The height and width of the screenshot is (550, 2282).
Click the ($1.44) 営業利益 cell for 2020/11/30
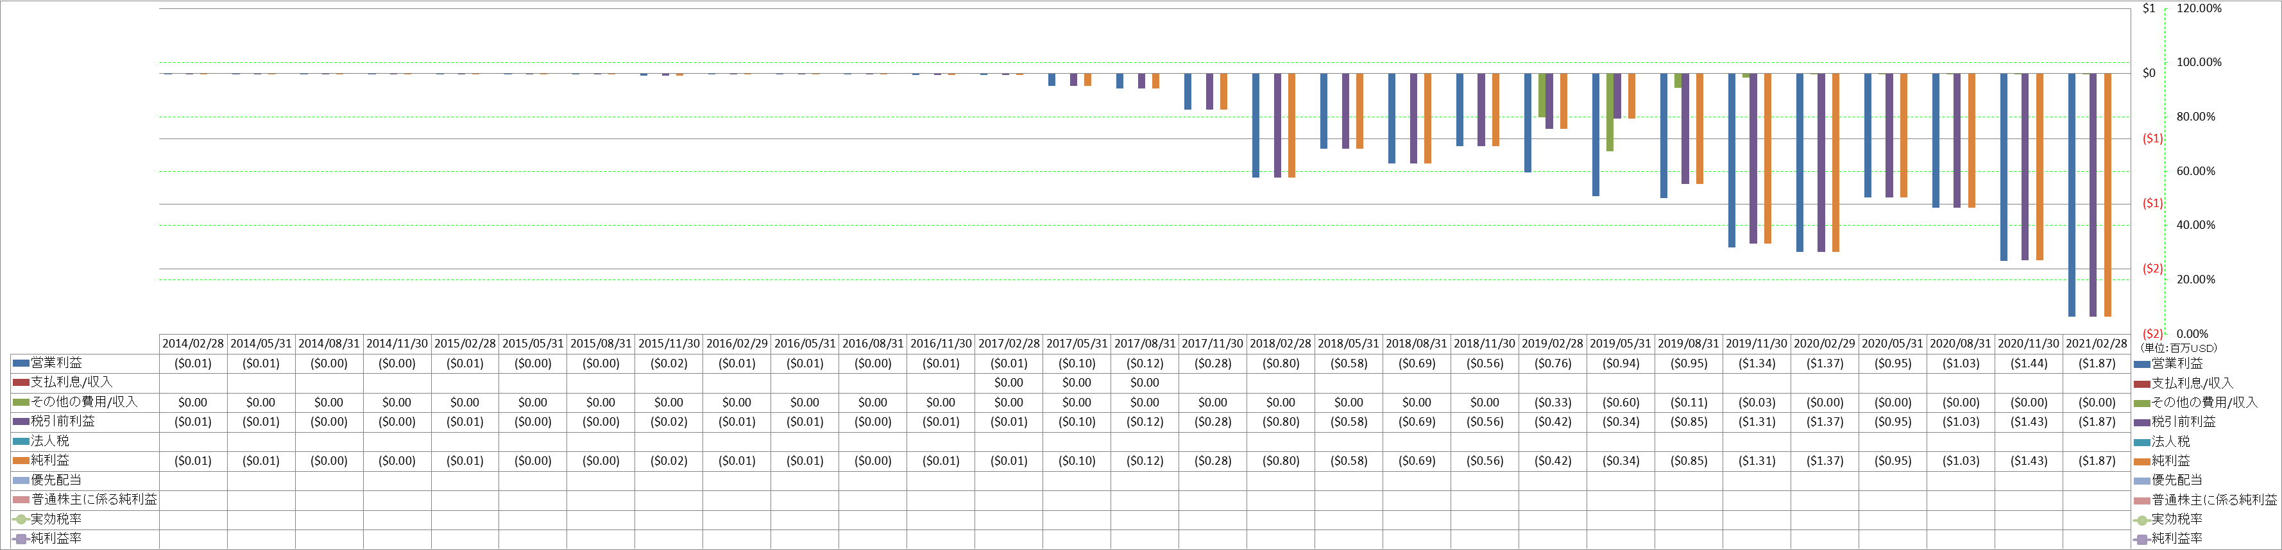pyautogui.click(x=2029, y=363)
